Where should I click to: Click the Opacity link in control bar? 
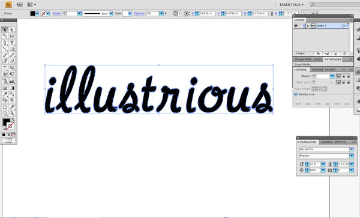[139, 13]
